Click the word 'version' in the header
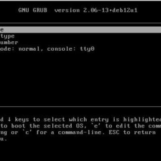The height and width of the screenshot is (161, 161). (x=67, y=10)
